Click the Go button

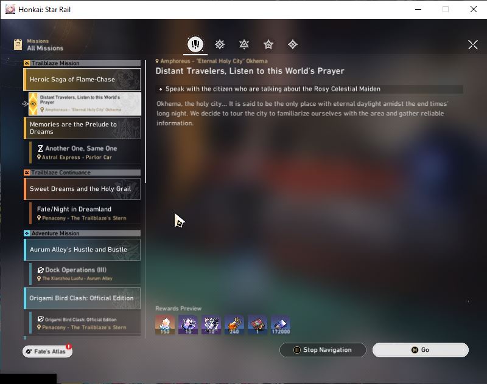pos(420,350)
